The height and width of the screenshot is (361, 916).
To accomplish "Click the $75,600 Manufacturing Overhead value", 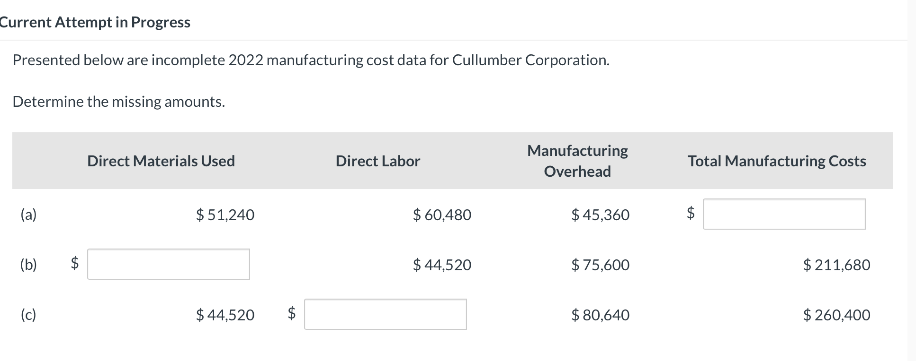I will (600, 265).
